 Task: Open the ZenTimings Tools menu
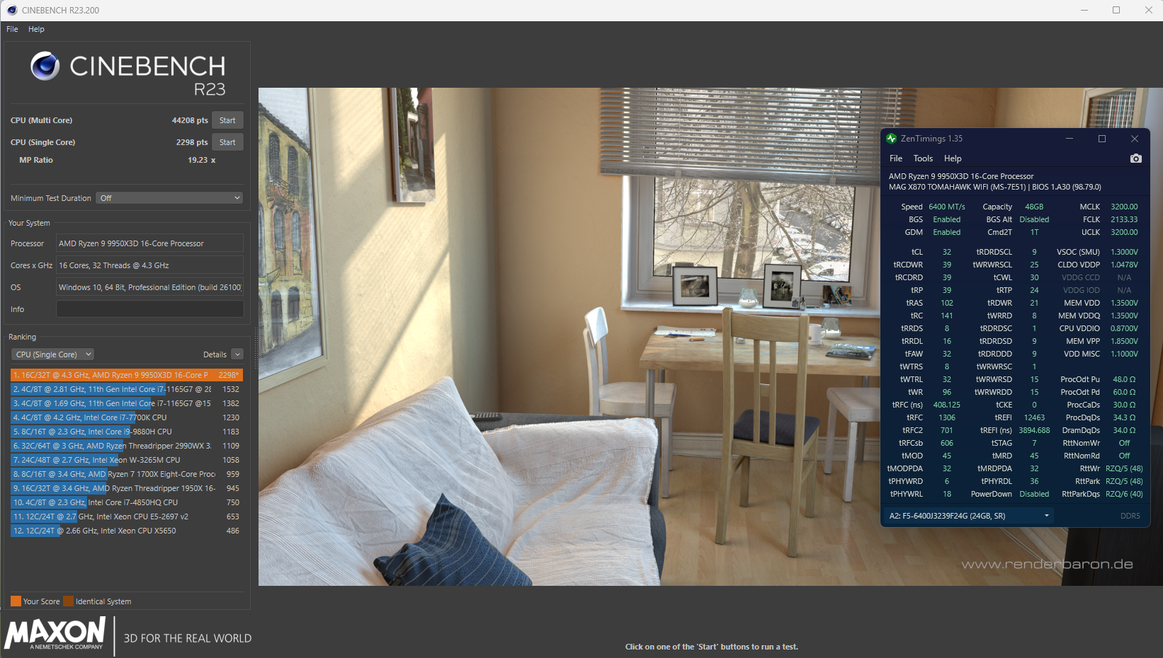pyautogui.click(x=923, y=158)
